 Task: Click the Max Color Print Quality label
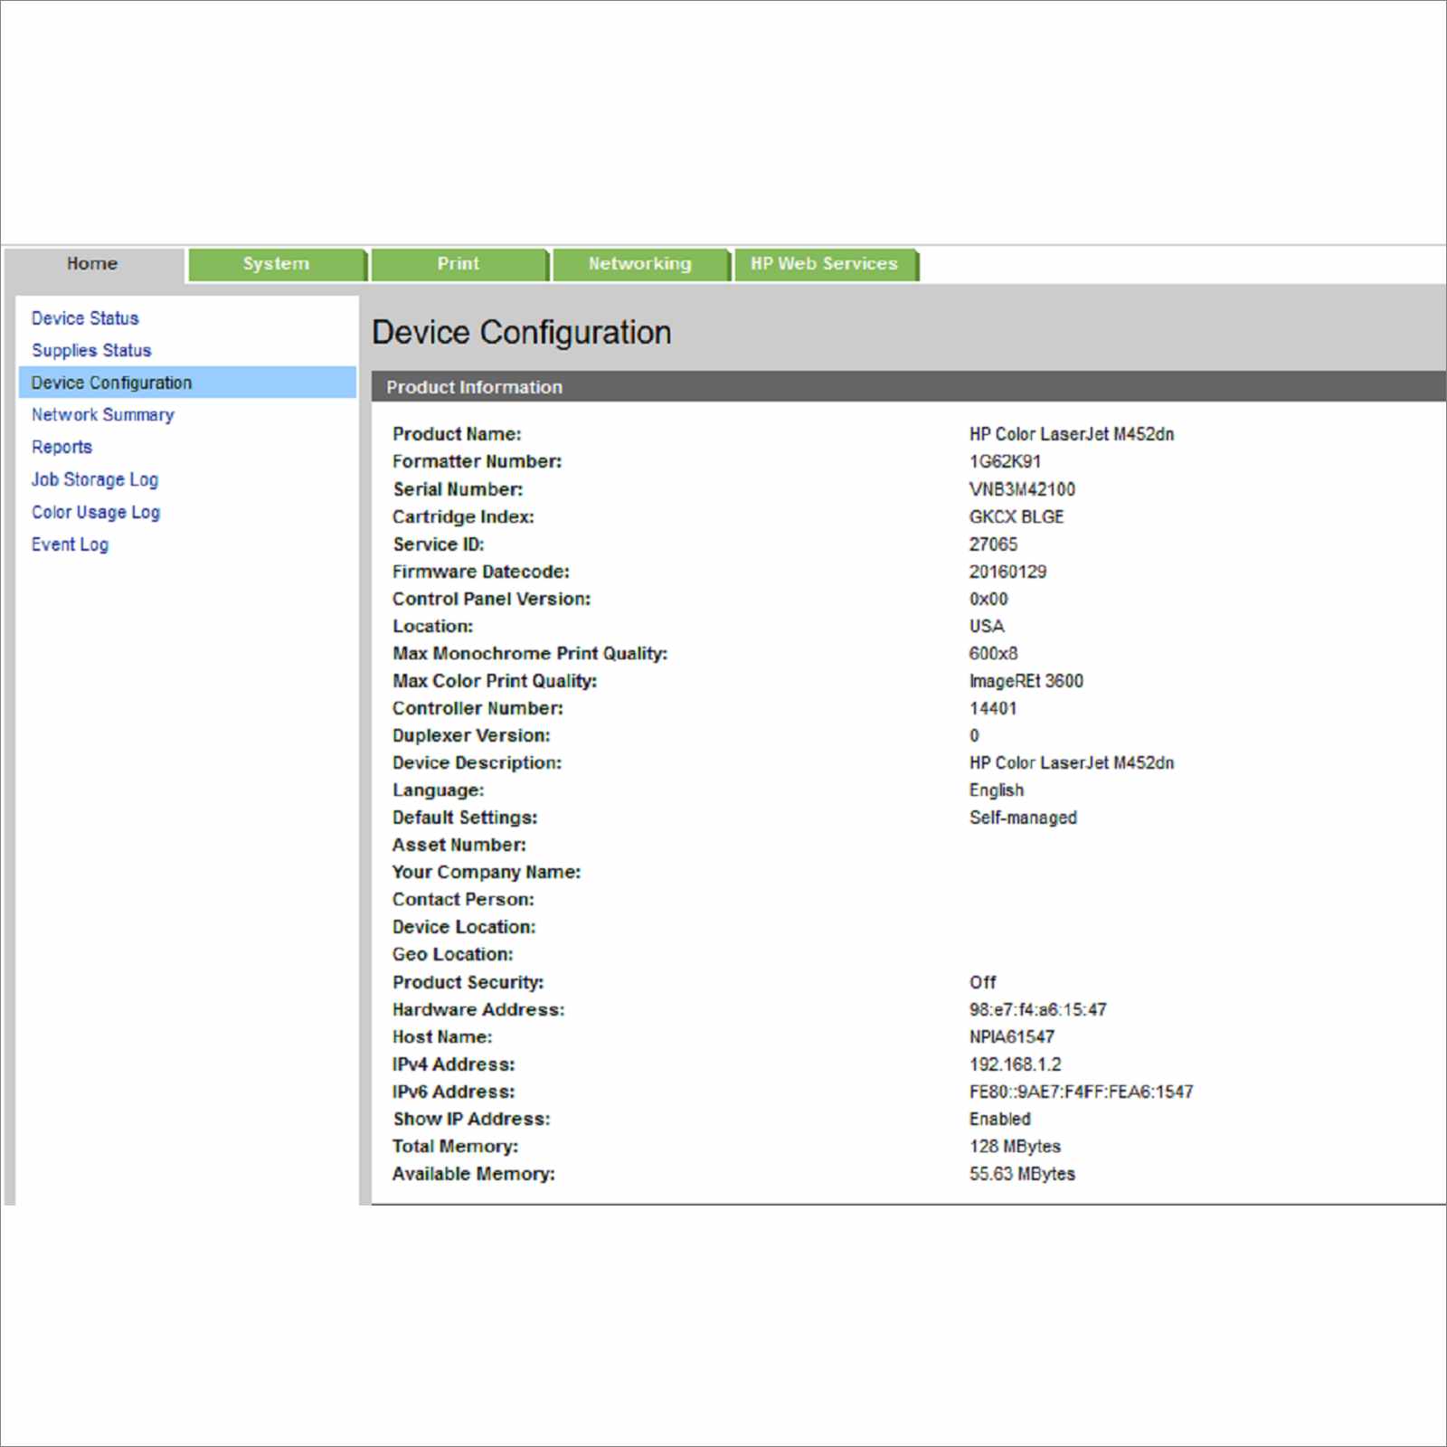[x=495, y=681]
